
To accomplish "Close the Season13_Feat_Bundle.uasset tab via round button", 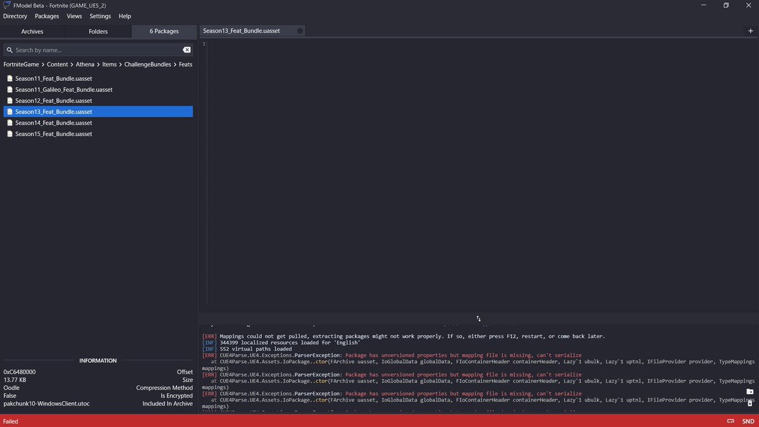I will click(300, 30).
